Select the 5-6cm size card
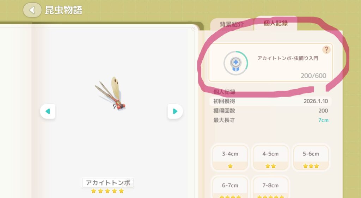The height and width of the screenshot is (198, 361). coord(311,157)
